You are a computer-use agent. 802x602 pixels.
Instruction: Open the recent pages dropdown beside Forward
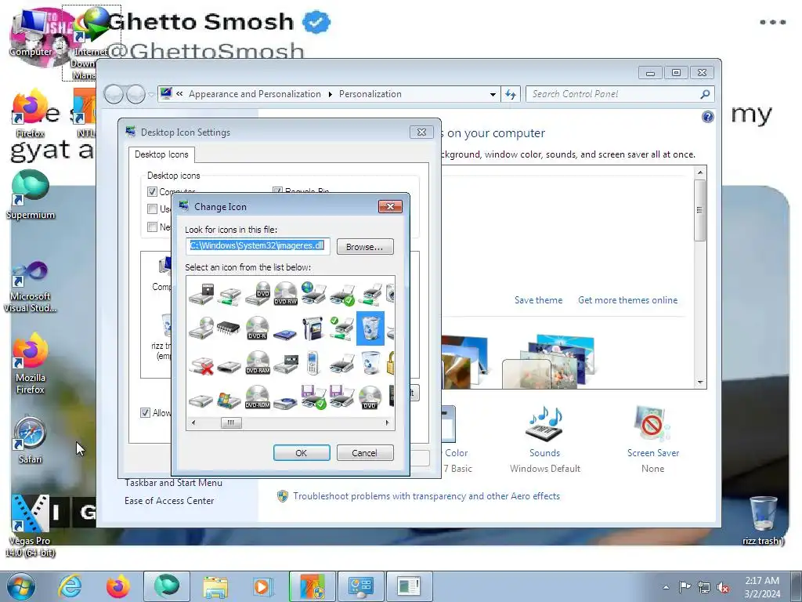click(151, 94)
